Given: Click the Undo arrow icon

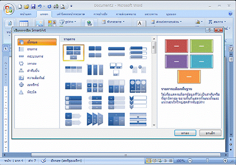Looking at the screenshot, I should point(40,6).
